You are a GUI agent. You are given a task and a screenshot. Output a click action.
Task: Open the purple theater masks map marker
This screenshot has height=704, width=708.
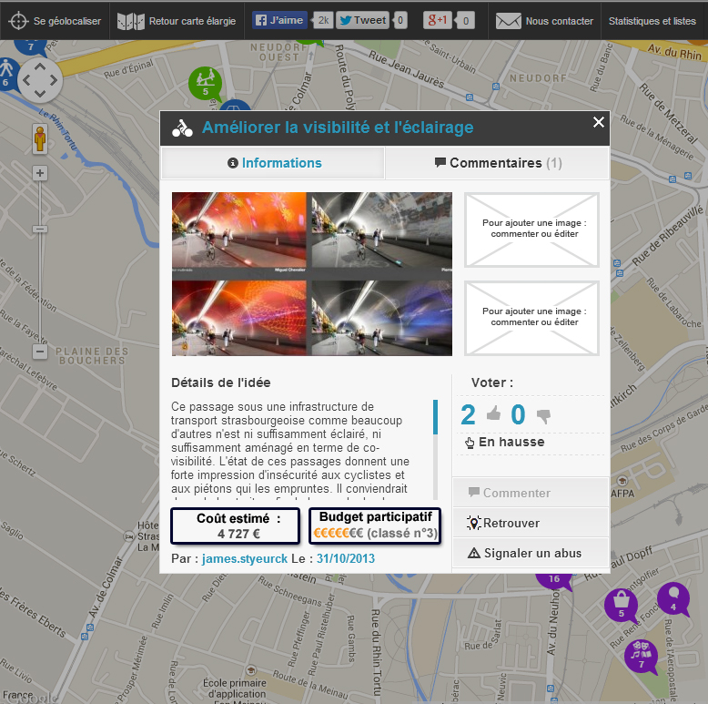point(641,654)
